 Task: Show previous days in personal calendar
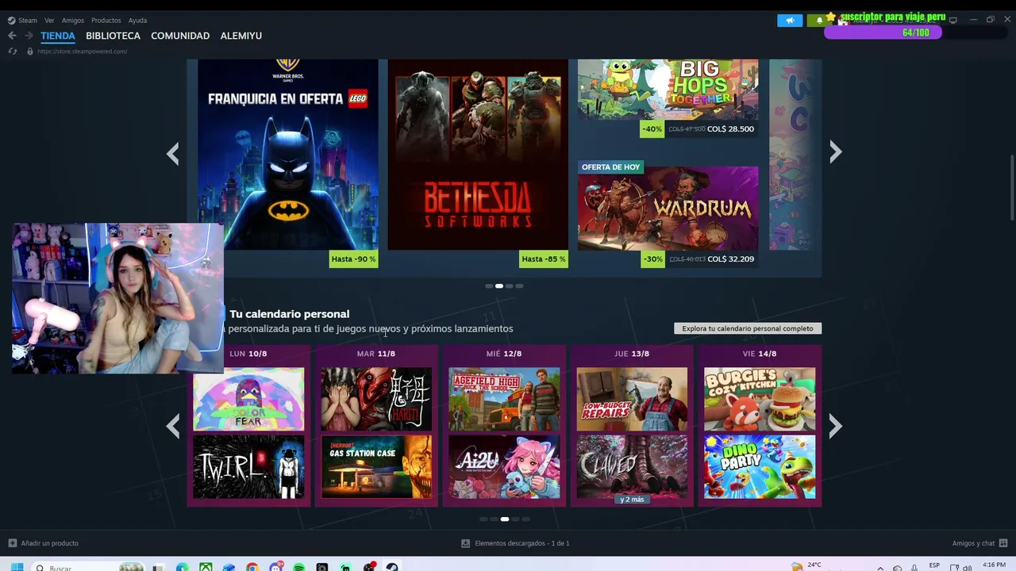coord(173,427)
